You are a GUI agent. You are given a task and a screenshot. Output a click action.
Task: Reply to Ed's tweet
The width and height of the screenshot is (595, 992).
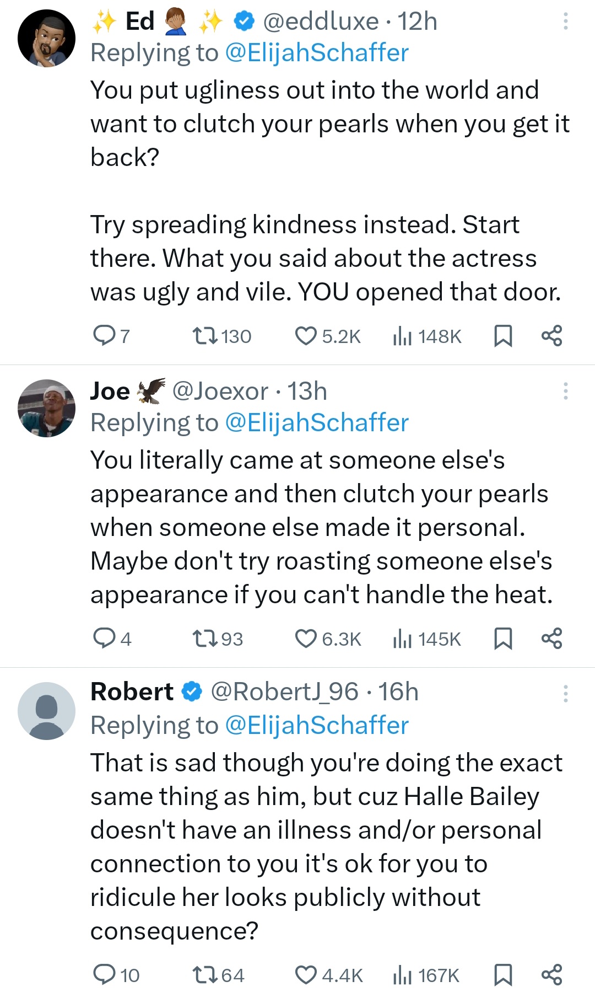point(104,336)
